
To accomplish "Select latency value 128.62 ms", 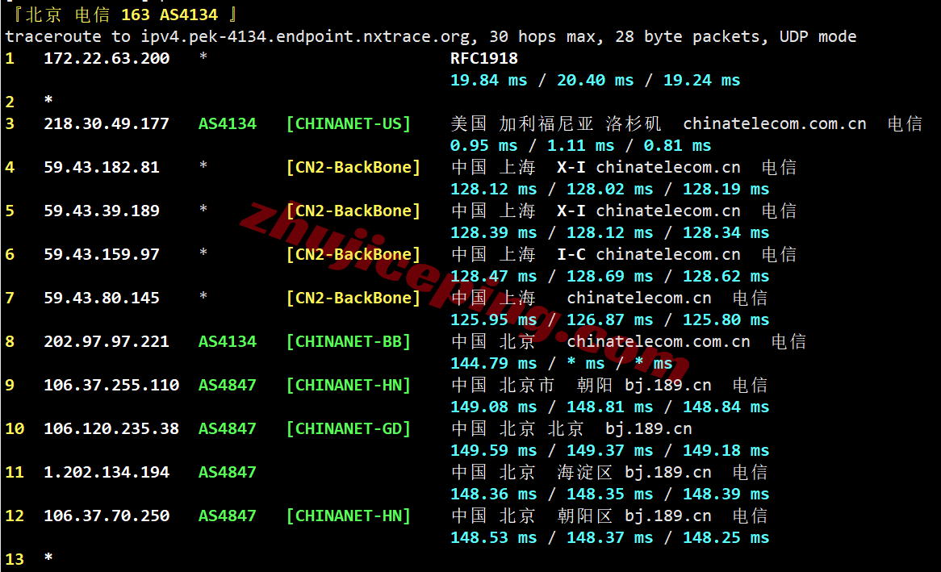I will (726, 277).
